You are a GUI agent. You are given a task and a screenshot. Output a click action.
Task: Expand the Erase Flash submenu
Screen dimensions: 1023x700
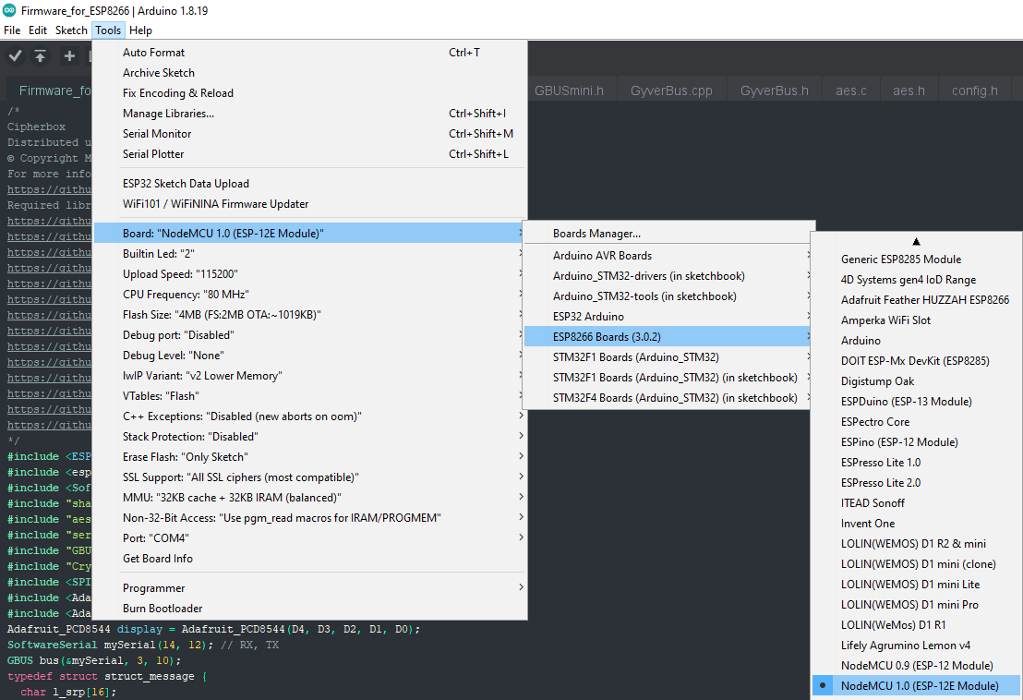pyautogui.click(x=310, y=457)
